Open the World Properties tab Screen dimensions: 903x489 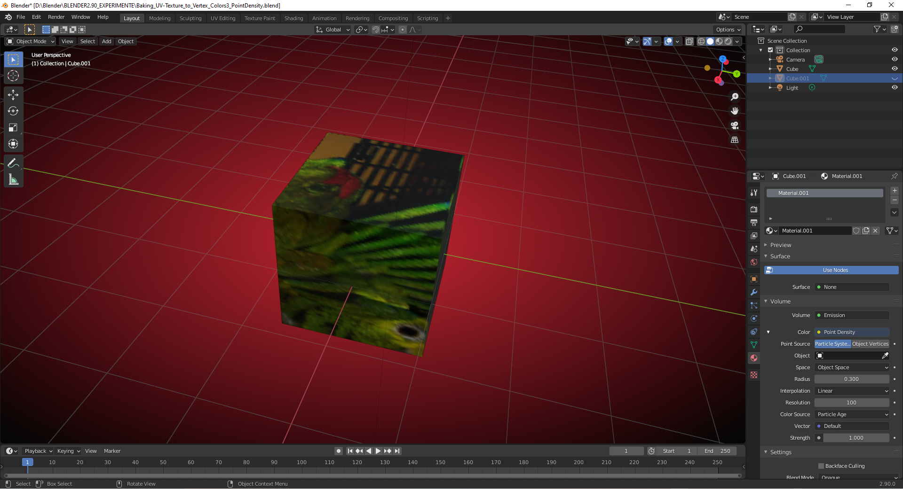tap(754, 262)
